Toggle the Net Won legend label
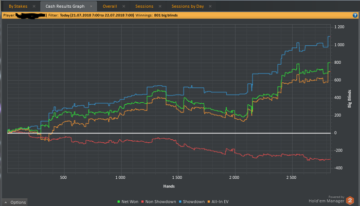 [x=130, y=202]
